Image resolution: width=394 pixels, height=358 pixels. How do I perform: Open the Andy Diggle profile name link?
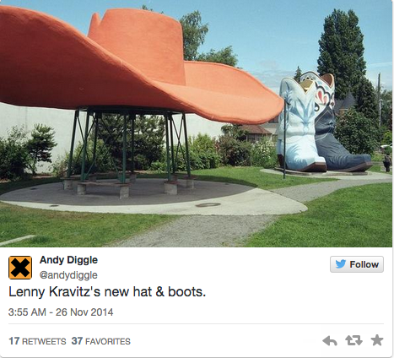(x=68, y=260)
